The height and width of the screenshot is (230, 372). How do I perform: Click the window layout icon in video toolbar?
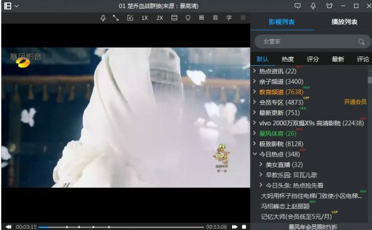175,17
